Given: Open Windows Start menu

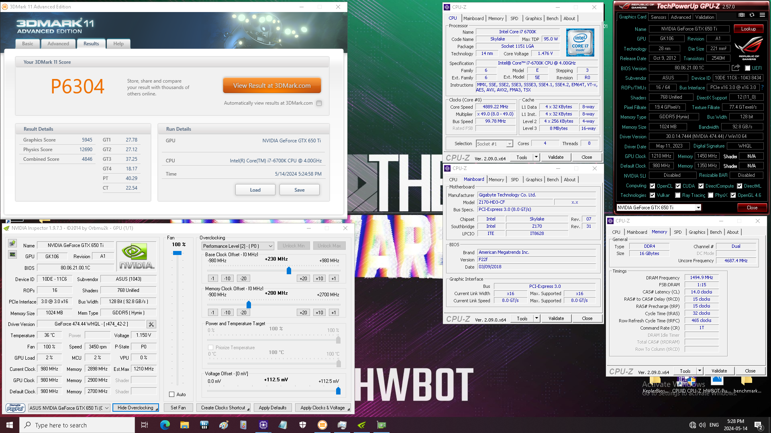Looking at the screenshot, I should coord(10,425).
